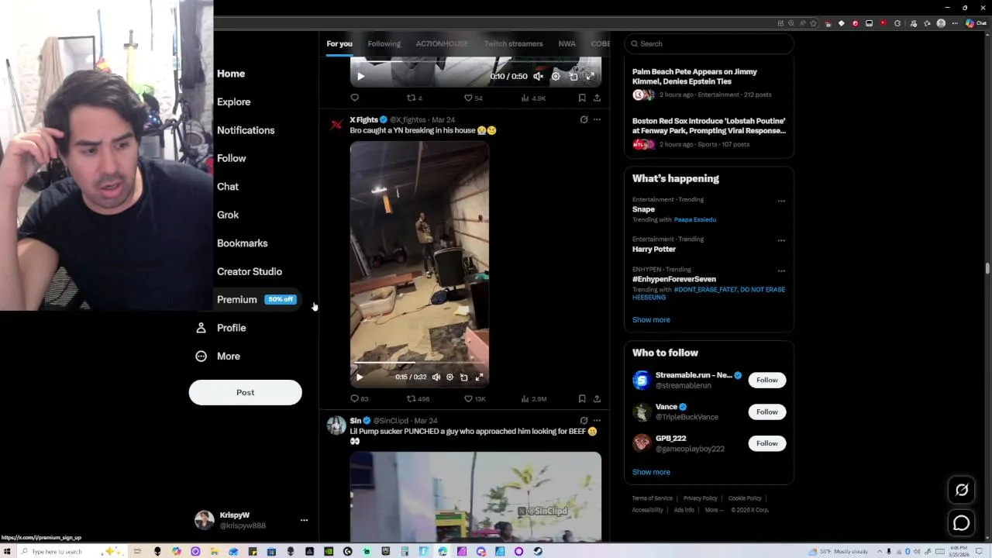Open more options for Snape trend
Screen dimensions: 992x558
tap(781, 201)
